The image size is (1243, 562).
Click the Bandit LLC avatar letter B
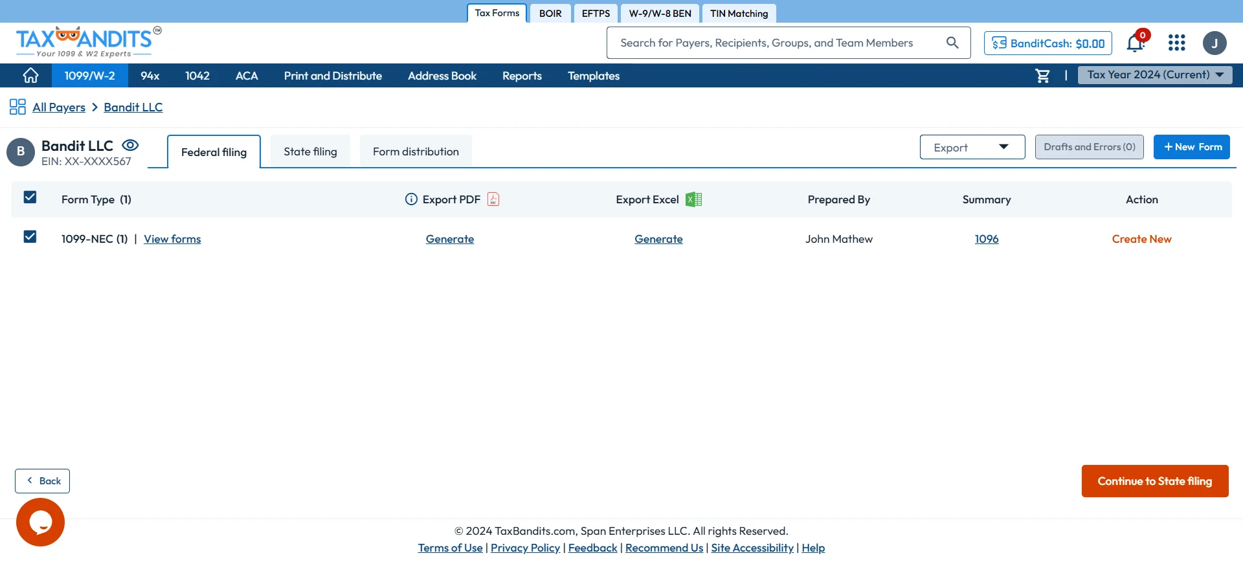pyautogui.click(x=21, y=152)
